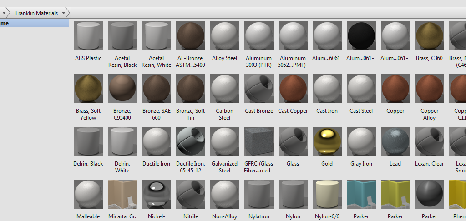Pick the Acetal Resin, White material
This screenshot has width=466, height=221.
157,35
